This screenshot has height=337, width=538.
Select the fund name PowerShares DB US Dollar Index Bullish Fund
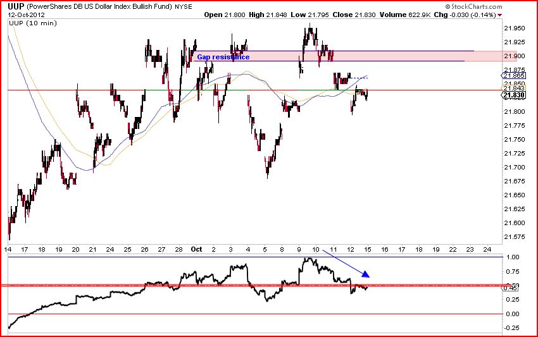click(x=99, y=6)
